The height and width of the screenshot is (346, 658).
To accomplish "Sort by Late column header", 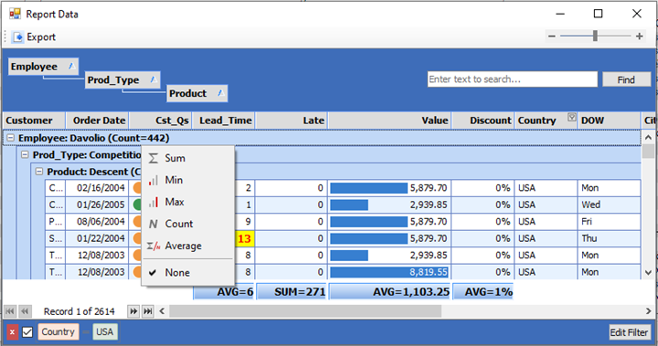I will pyautogui.click(x=292, y=121).
